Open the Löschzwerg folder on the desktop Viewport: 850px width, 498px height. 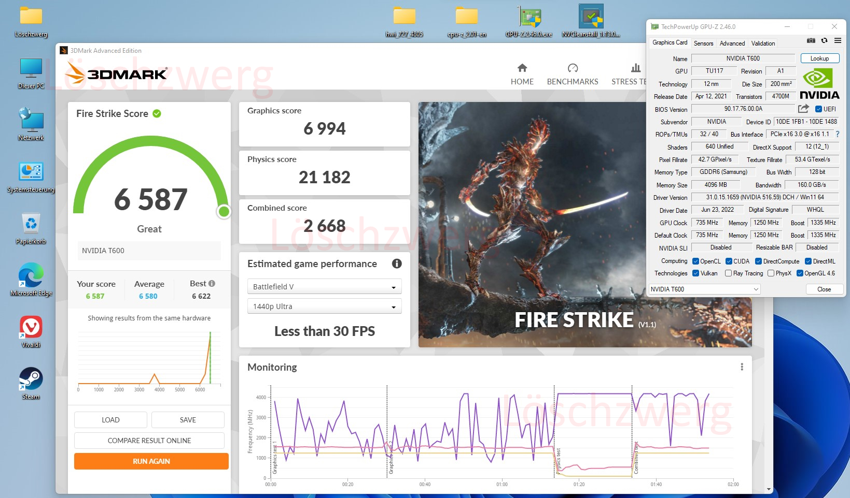(31, 22)
